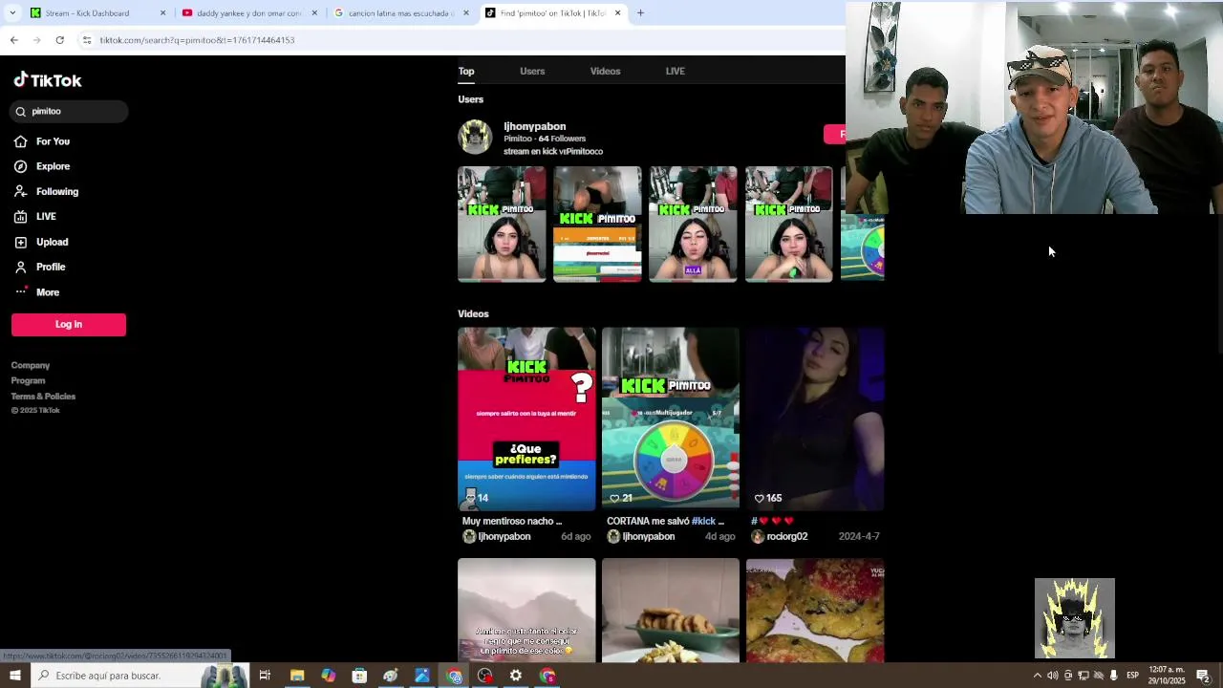Open the CORTANA me salvó video thumbnail

click(671, 419)
